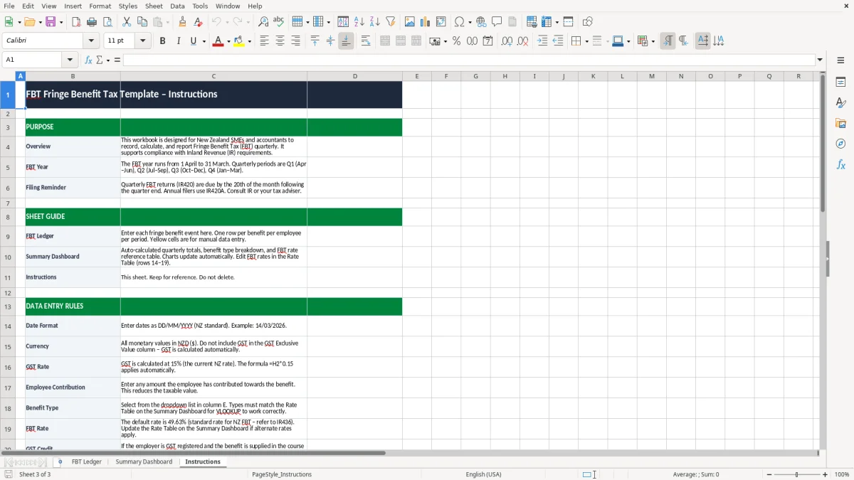Apply yellow background color swatch
Screen dimensions: 854x480
pyautogui.click(x=240, y=41)
